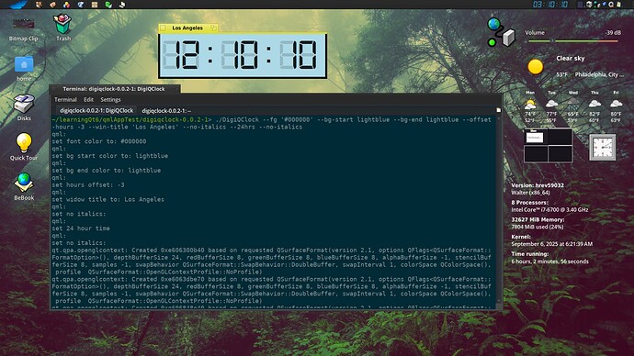Open the Settings menu in Terminal
634x356 pixels.
pos(110,100)
